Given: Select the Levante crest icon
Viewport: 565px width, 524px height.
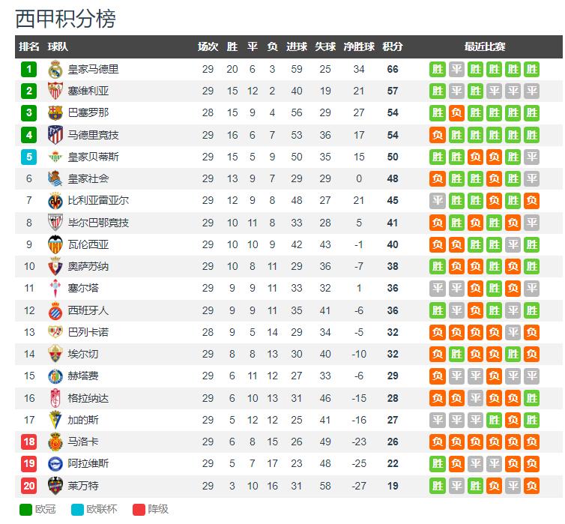Looking at the screenshot, I should [54, 486].
